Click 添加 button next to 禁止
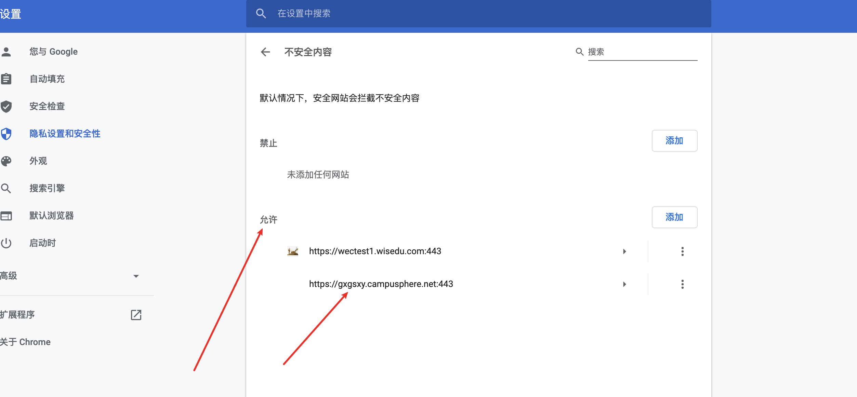 pos(674,140)
